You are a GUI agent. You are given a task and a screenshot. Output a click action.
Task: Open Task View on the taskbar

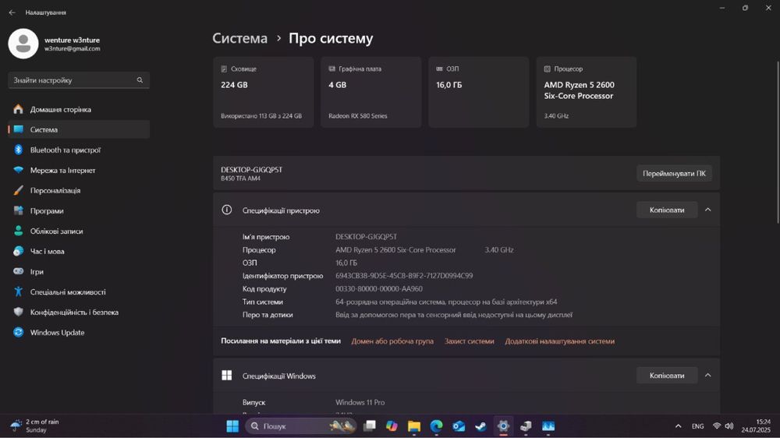(370, 426)
